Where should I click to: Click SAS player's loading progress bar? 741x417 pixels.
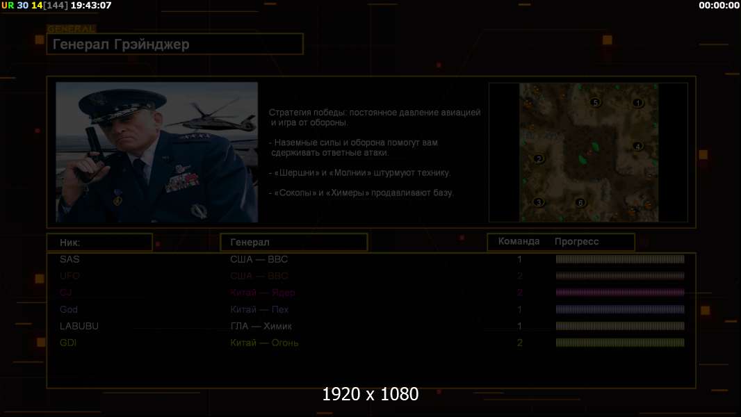coord(620,259)
